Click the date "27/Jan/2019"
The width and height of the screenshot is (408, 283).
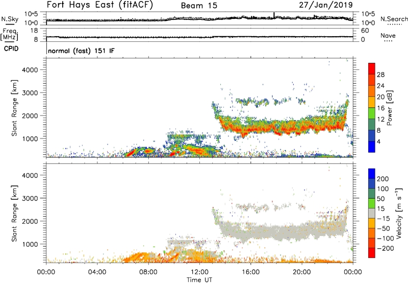point(326,5)
